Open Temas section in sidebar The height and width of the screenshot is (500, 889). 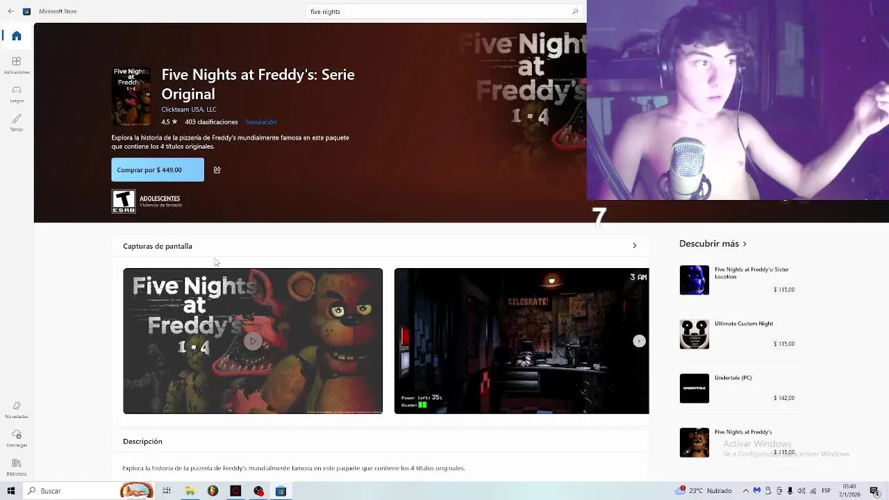[17, 123]
